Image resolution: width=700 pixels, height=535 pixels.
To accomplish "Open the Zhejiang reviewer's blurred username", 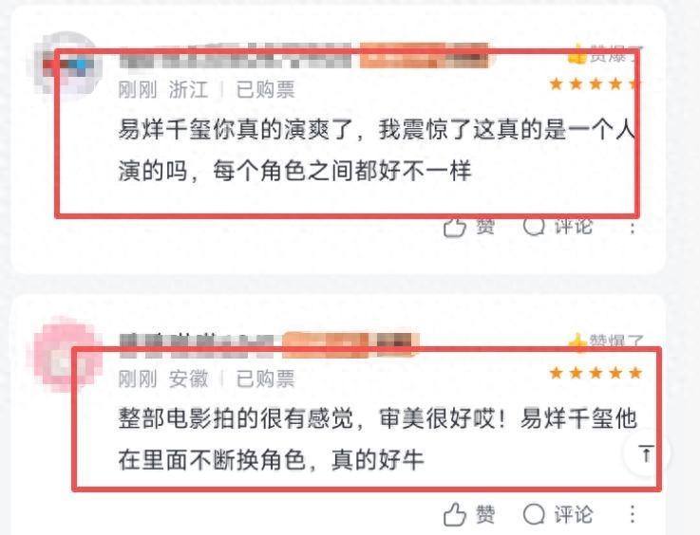I will click(x=238, y=57).
